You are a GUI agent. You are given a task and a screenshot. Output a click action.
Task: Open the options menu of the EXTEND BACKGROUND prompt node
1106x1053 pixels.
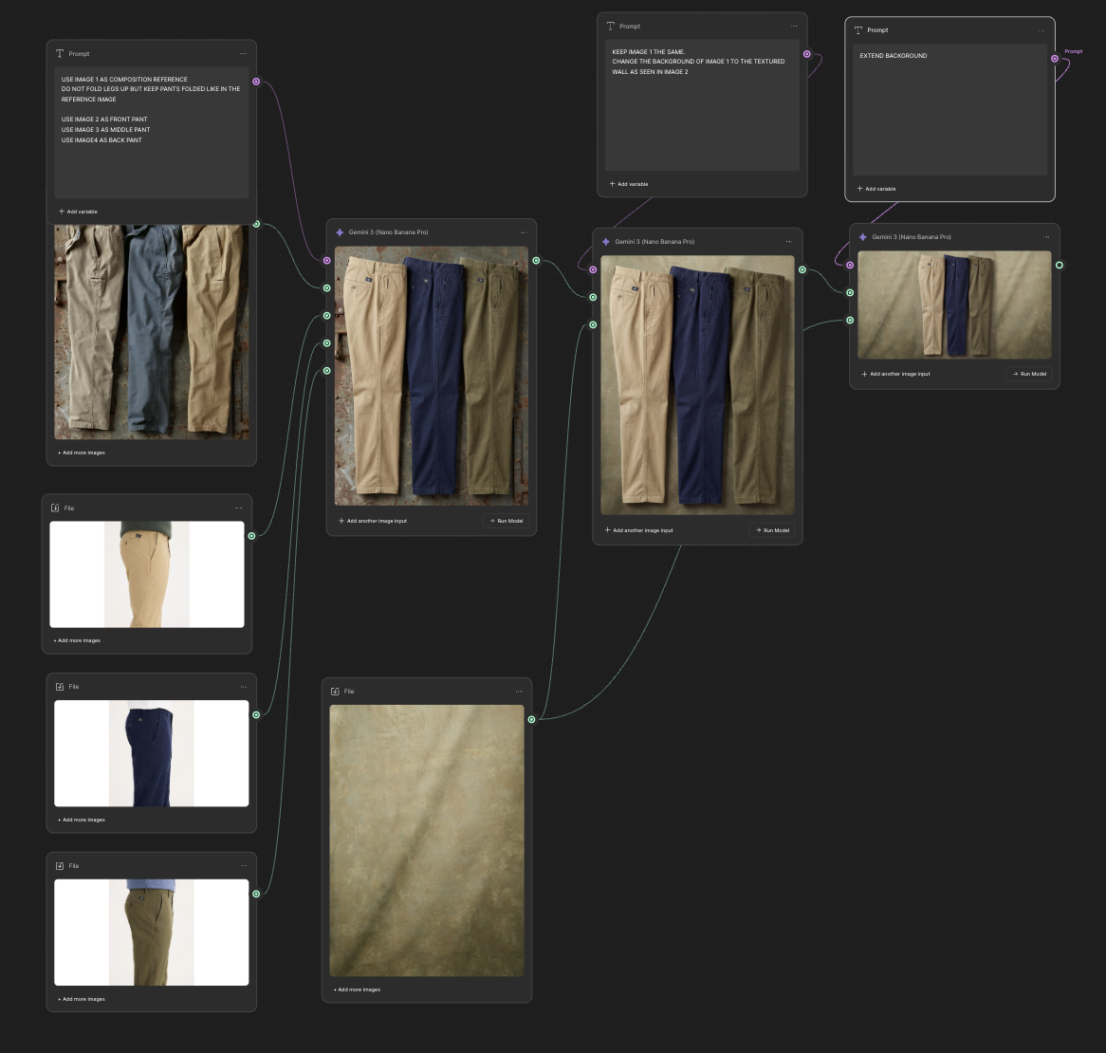coord(1041,30)
